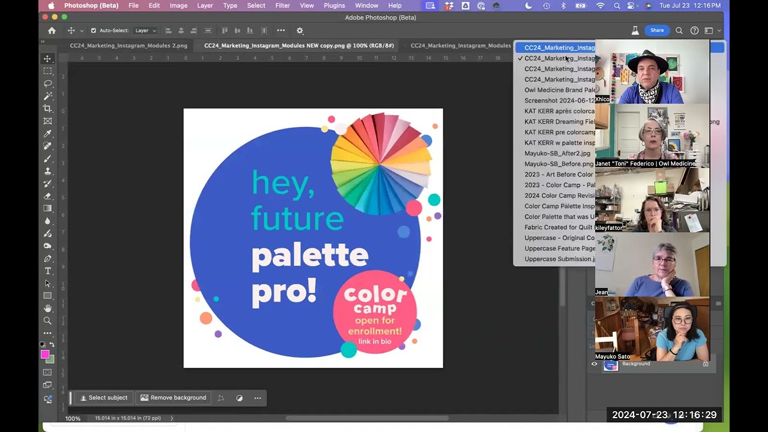The image size is (768, 432).
Task: Select the Horizontal Type tool
Action: [x=47, y=271]
